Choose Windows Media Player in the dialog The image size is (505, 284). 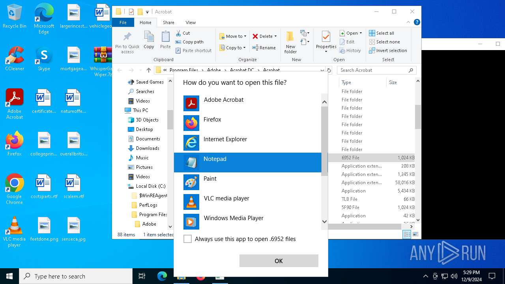248,221
